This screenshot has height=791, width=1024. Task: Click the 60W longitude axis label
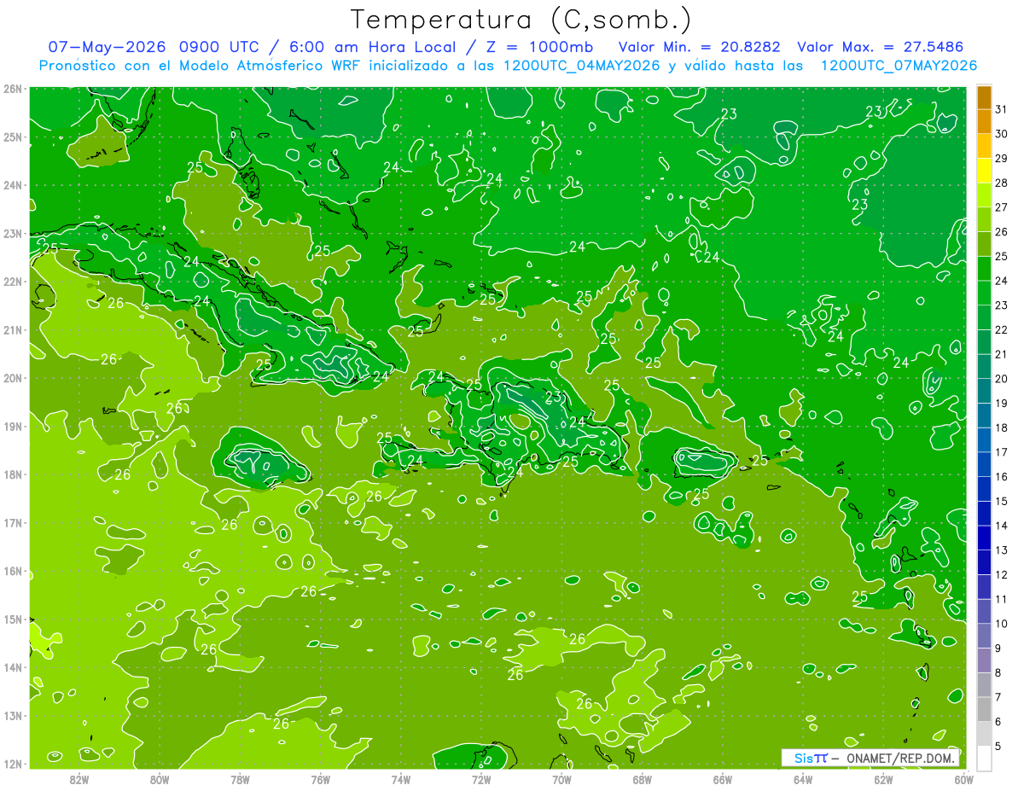coord(963,779)
